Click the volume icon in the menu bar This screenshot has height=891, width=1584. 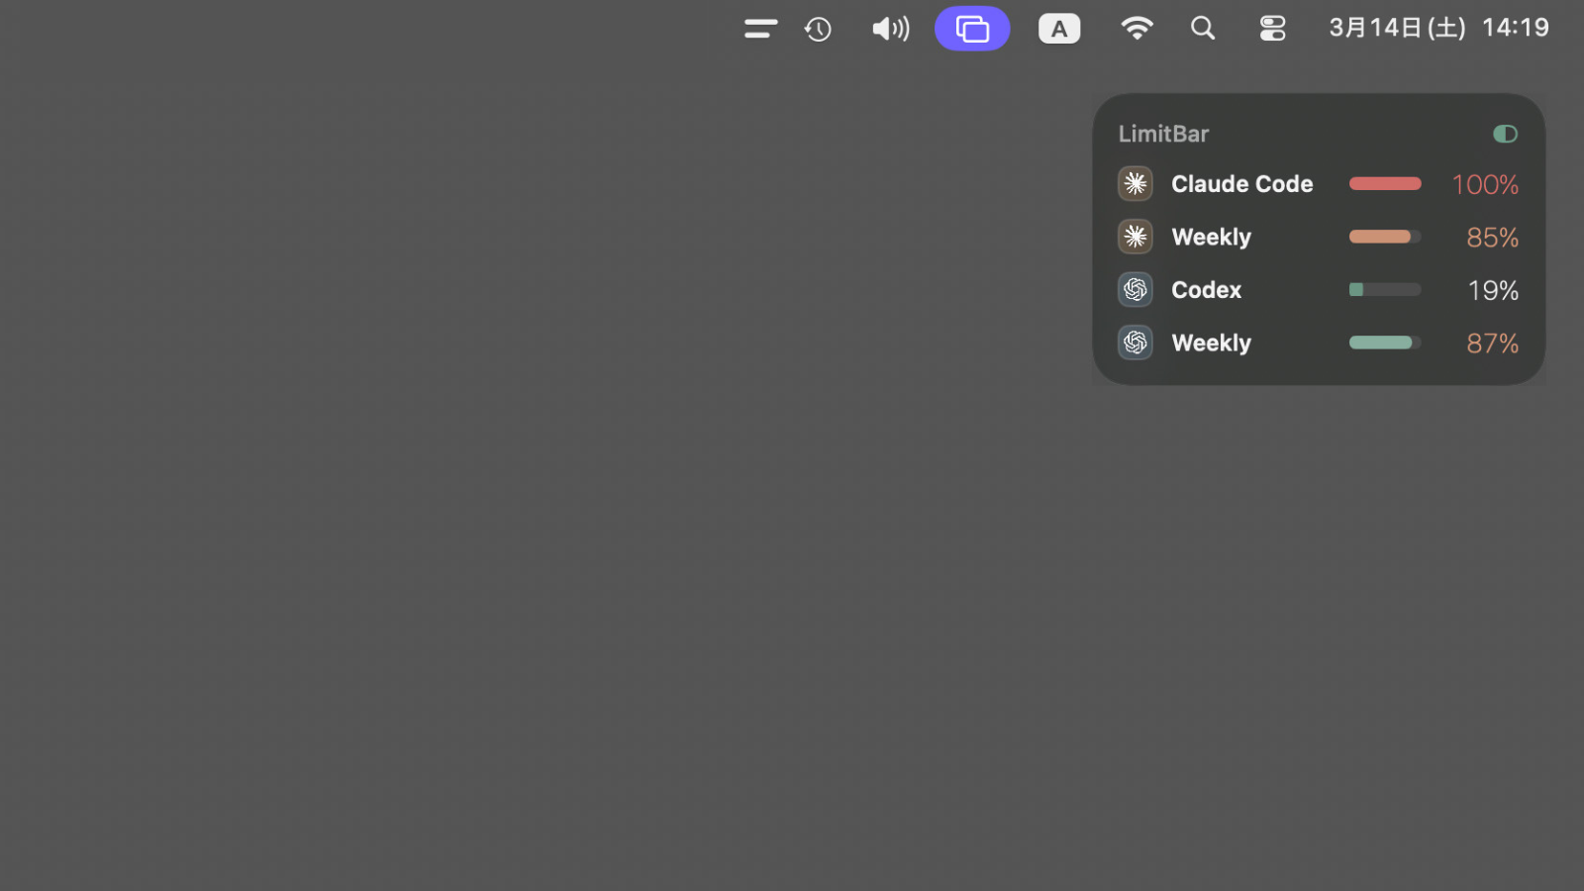(x=889, y=28)
